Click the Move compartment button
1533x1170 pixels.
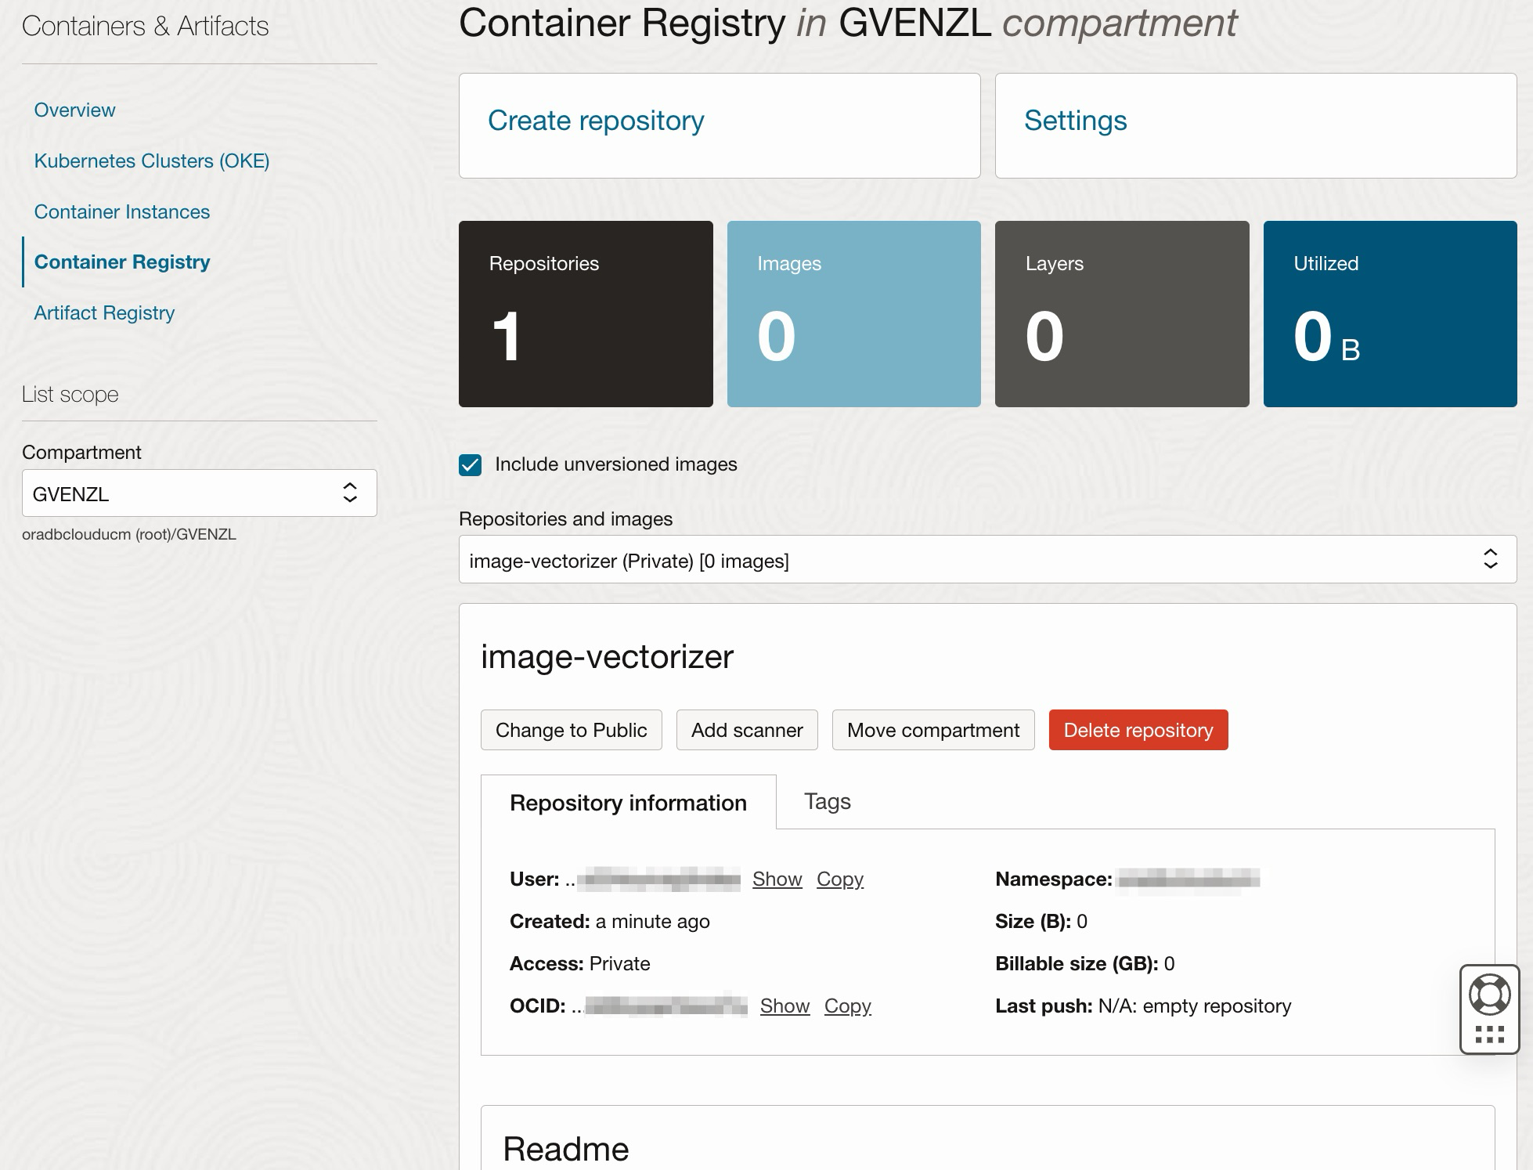(x=933, y=730)
